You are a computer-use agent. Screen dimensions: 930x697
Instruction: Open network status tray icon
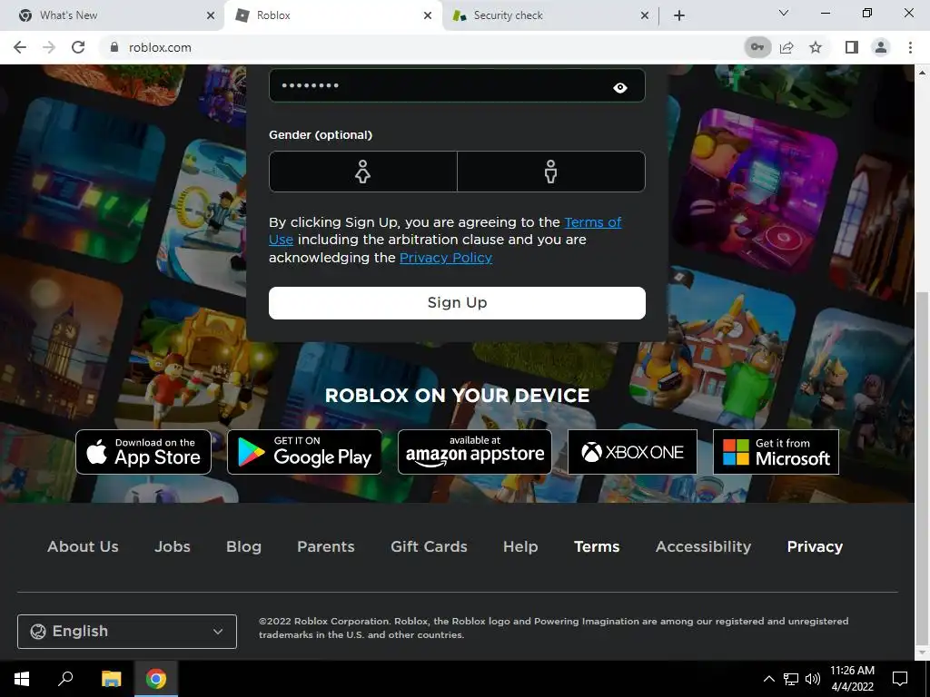coord(791,679)
